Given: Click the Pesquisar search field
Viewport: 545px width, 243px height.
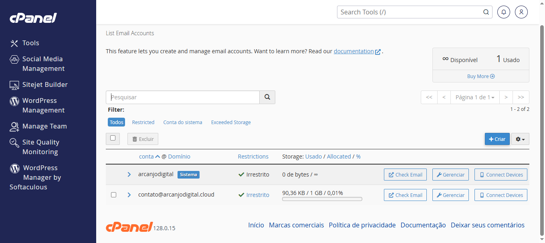Looking at the screenshot, I should click(x=183, y=97).
